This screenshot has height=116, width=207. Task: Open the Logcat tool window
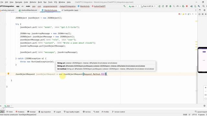point(57,112)
